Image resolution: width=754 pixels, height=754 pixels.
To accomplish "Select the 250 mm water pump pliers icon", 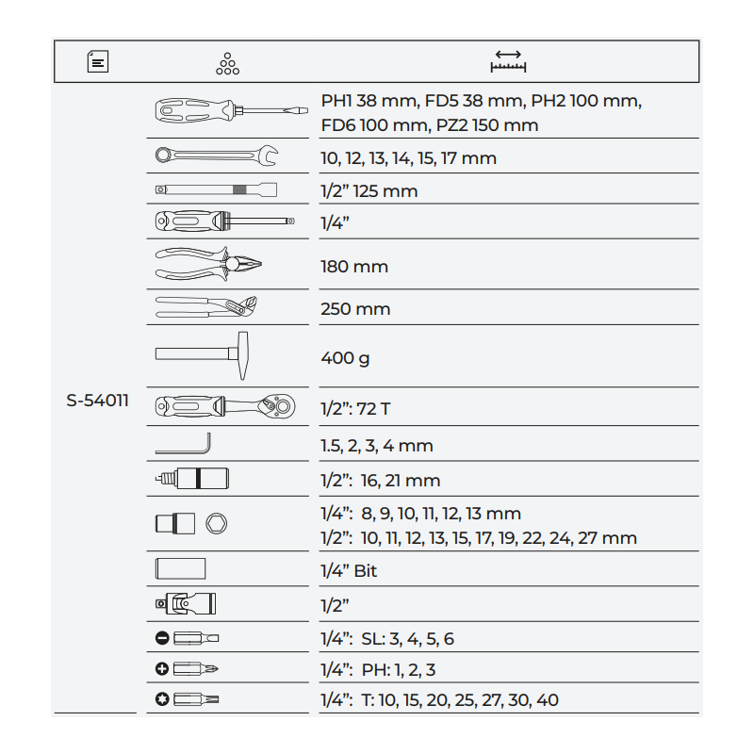I will pos(205,308).
